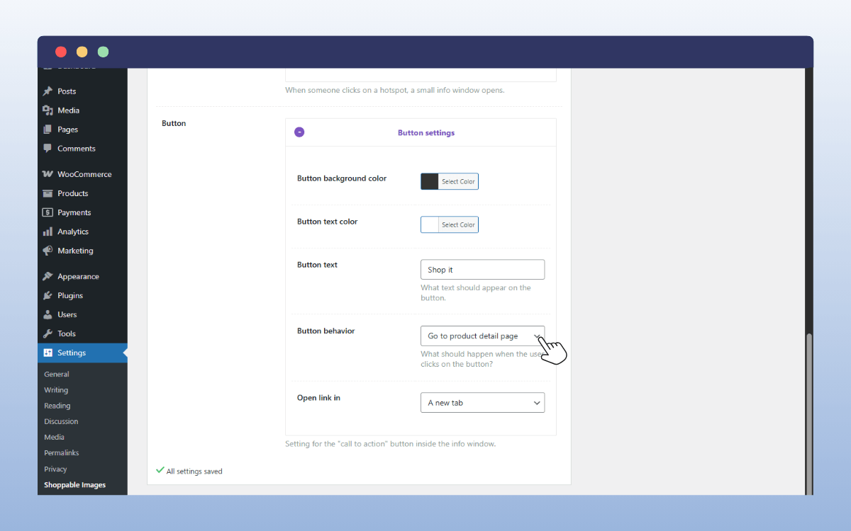Click the Pages icon in sidebar
The height and width of the screenshot is (531, 851).
48,130
